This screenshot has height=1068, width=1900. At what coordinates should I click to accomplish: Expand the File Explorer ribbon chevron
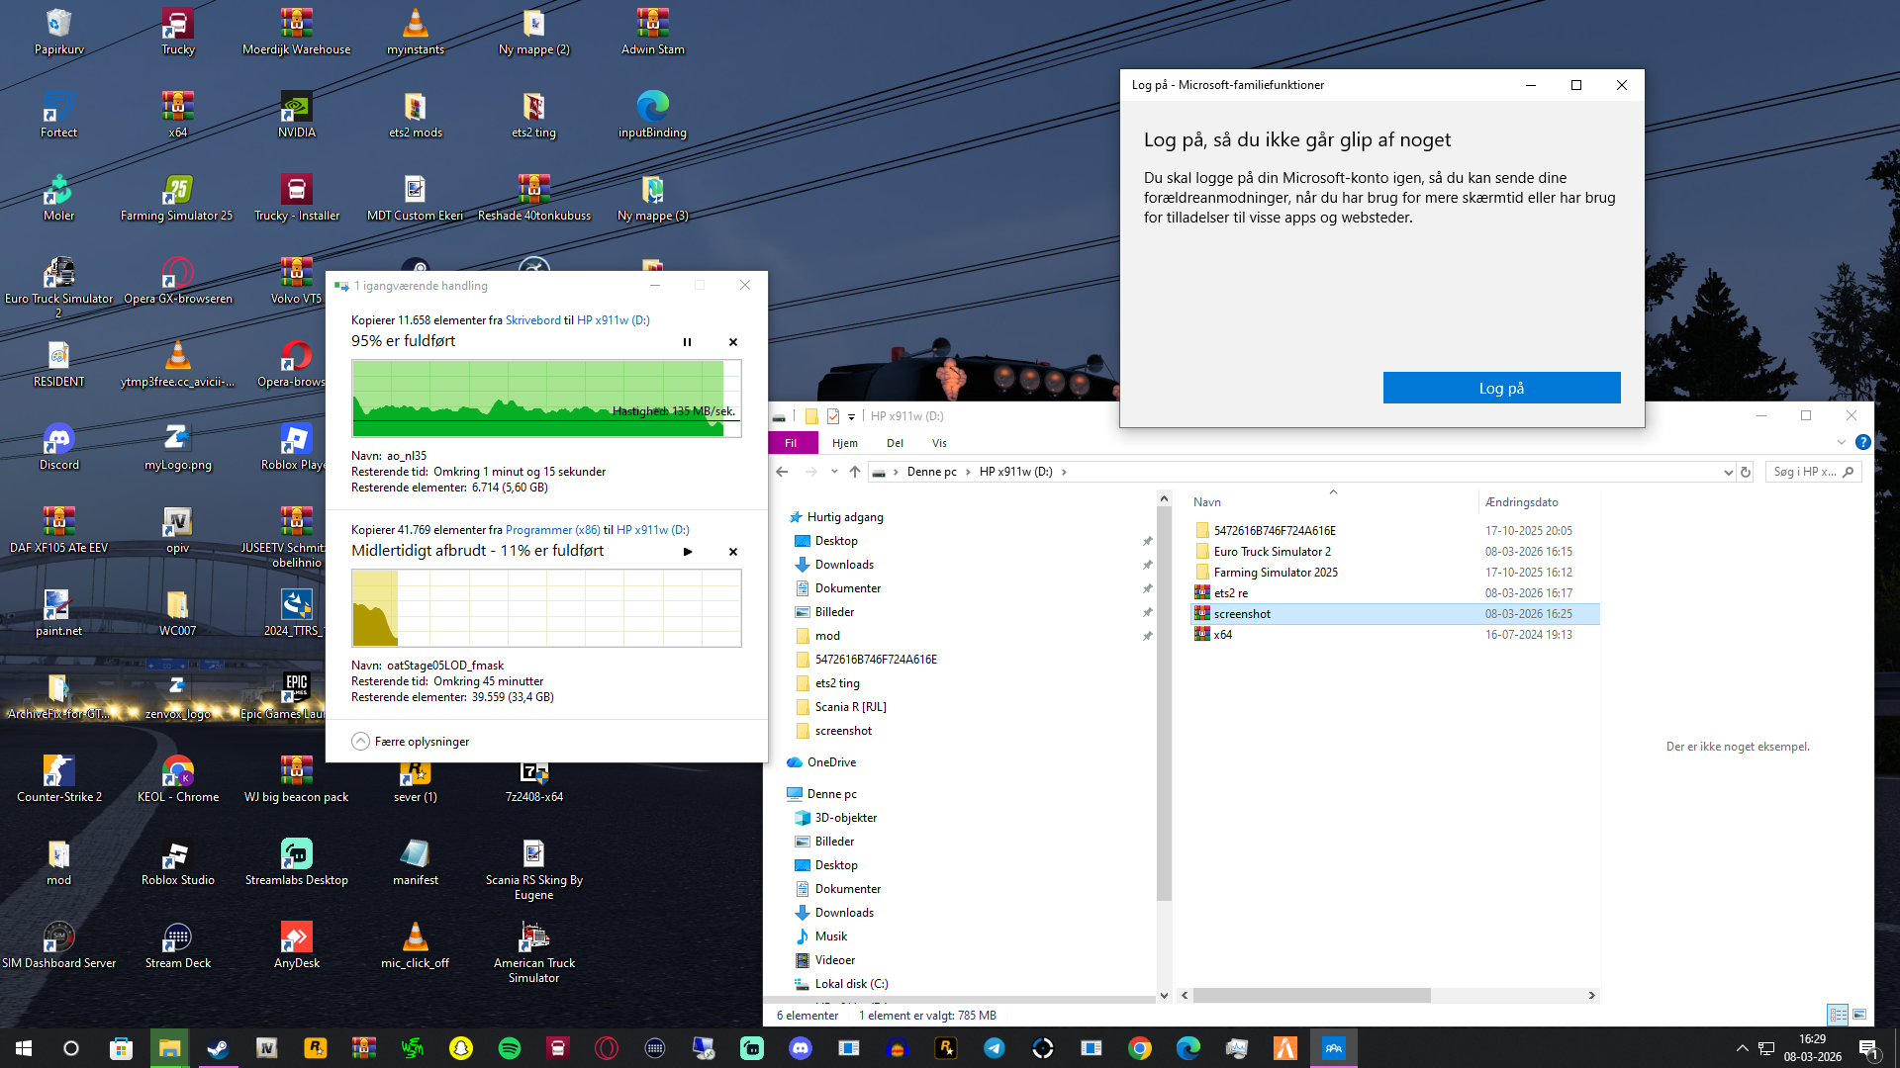(1841, 443)
